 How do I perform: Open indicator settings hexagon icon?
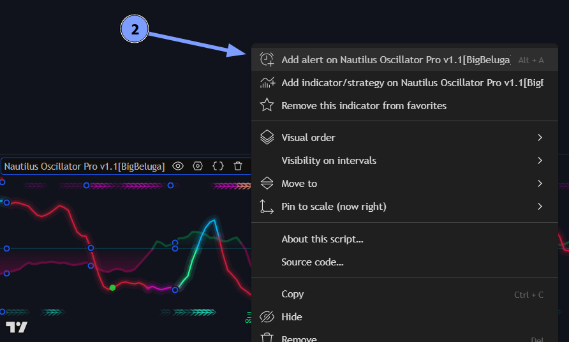coord(198,167)
